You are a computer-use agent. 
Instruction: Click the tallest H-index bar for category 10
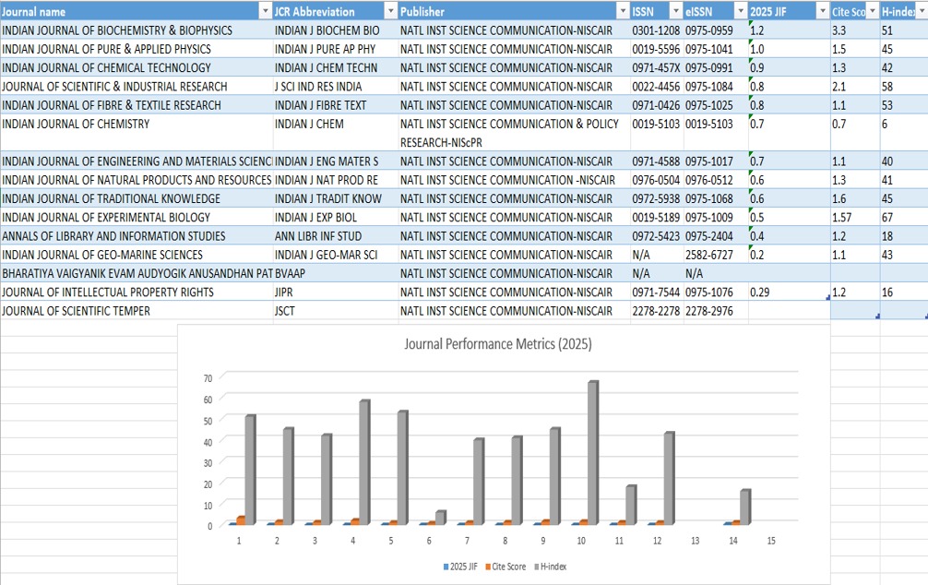pyautogui.click(x=593, y=453)
